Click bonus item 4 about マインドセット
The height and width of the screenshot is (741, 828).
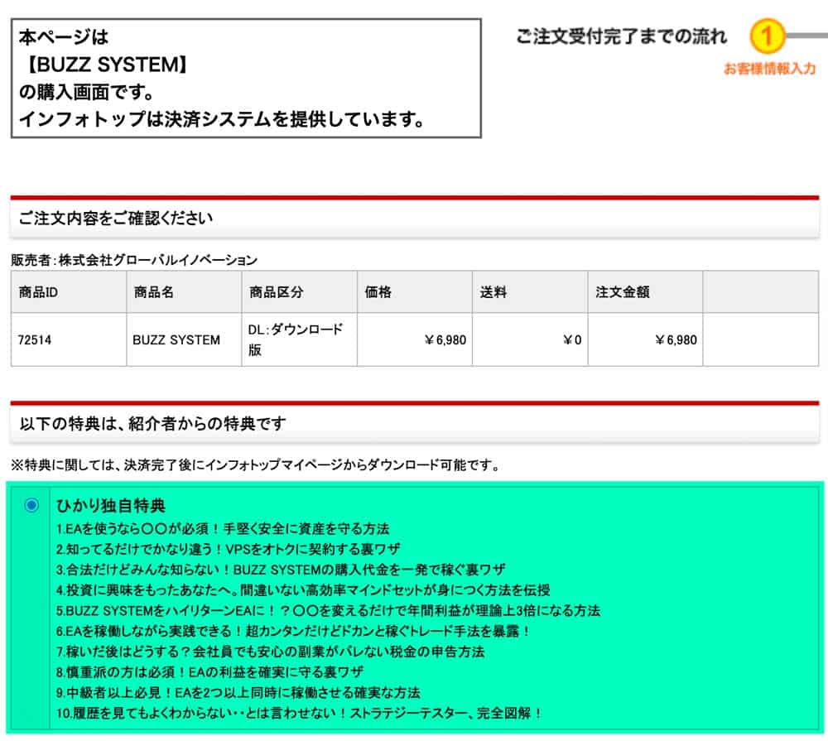(x=303, y=590)
